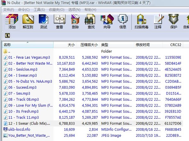This screenshot has height=141, width=189.
Task: Open the 选项(N) menu
Action: [x=74, y=10]
